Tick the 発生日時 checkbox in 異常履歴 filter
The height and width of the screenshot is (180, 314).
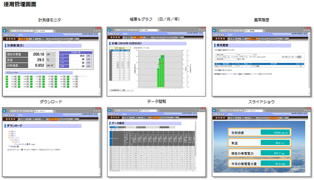click(216, 55)
